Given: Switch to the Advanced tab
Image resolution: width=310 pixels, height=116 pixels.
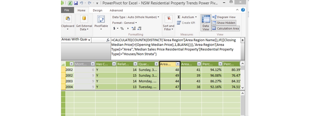Looking at the screenshot, I should (x=116, y=10).
